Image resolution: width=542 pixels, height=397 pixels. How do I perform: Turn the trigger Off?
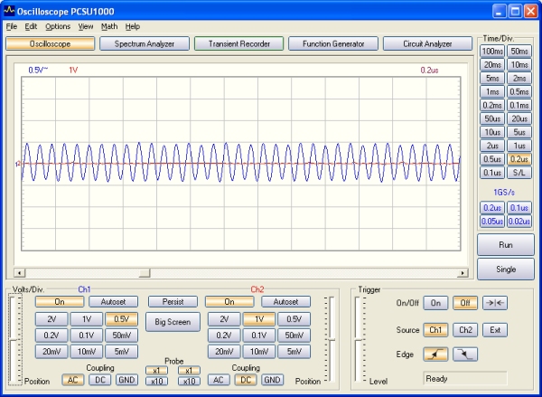(x=464, y=304)
